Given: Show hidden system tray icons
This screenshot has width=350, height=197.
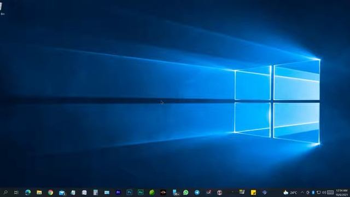Looking at the screenshot, I should click(x=302, y=192).
